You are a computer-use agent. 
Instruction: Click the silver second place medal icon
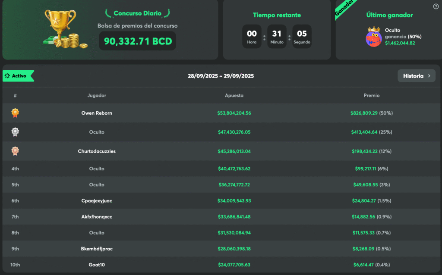pyautogui.click(x=15, y=132)
